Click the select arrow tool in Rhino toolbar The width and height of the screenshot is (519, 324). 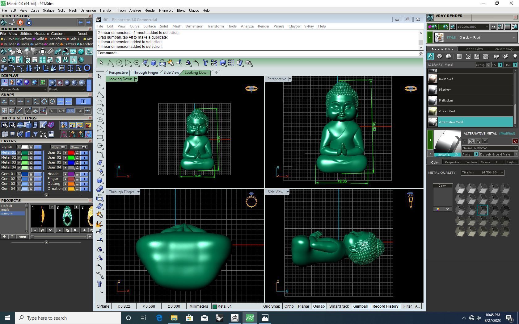click(101, 63)
